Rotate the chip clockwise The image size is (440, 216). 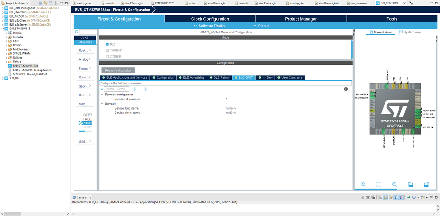tap(410, 184)
